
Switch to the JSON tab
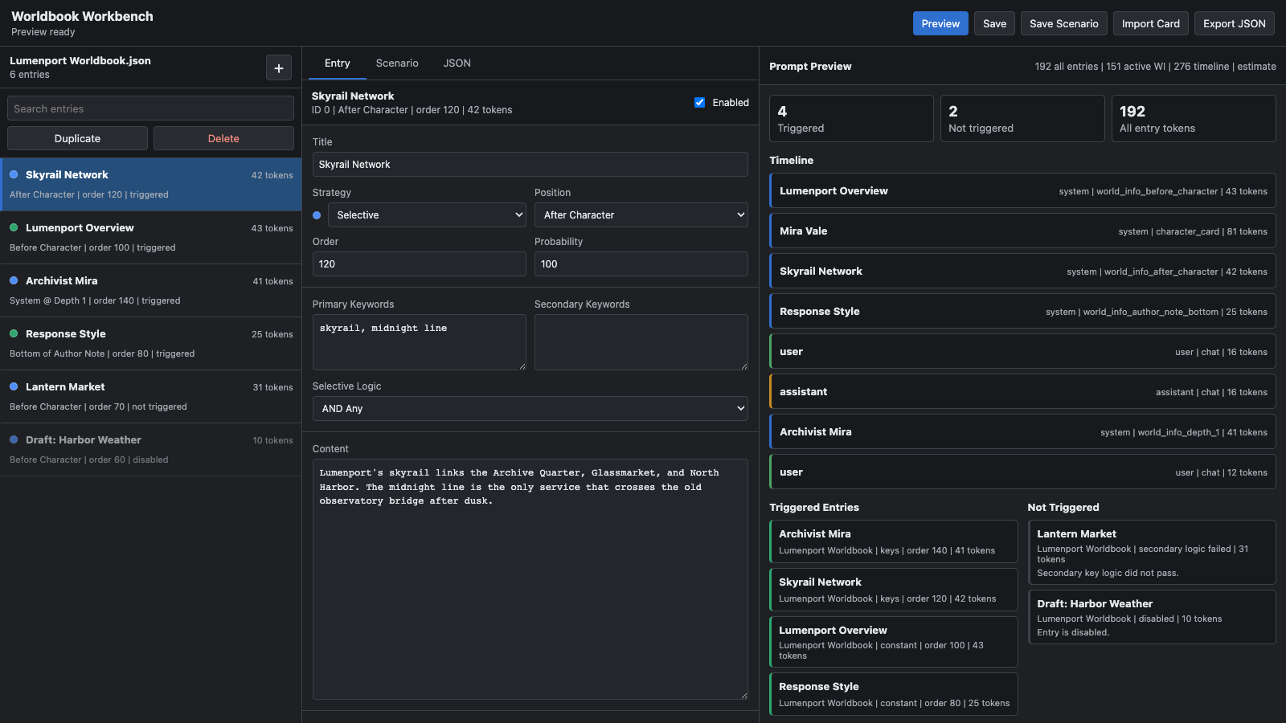click(x=457, y=63)
